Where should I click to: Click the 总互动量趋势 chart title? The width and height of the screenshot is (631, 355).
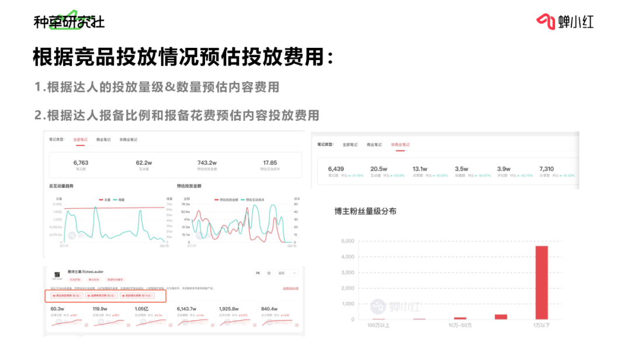(x=61, y=186)
